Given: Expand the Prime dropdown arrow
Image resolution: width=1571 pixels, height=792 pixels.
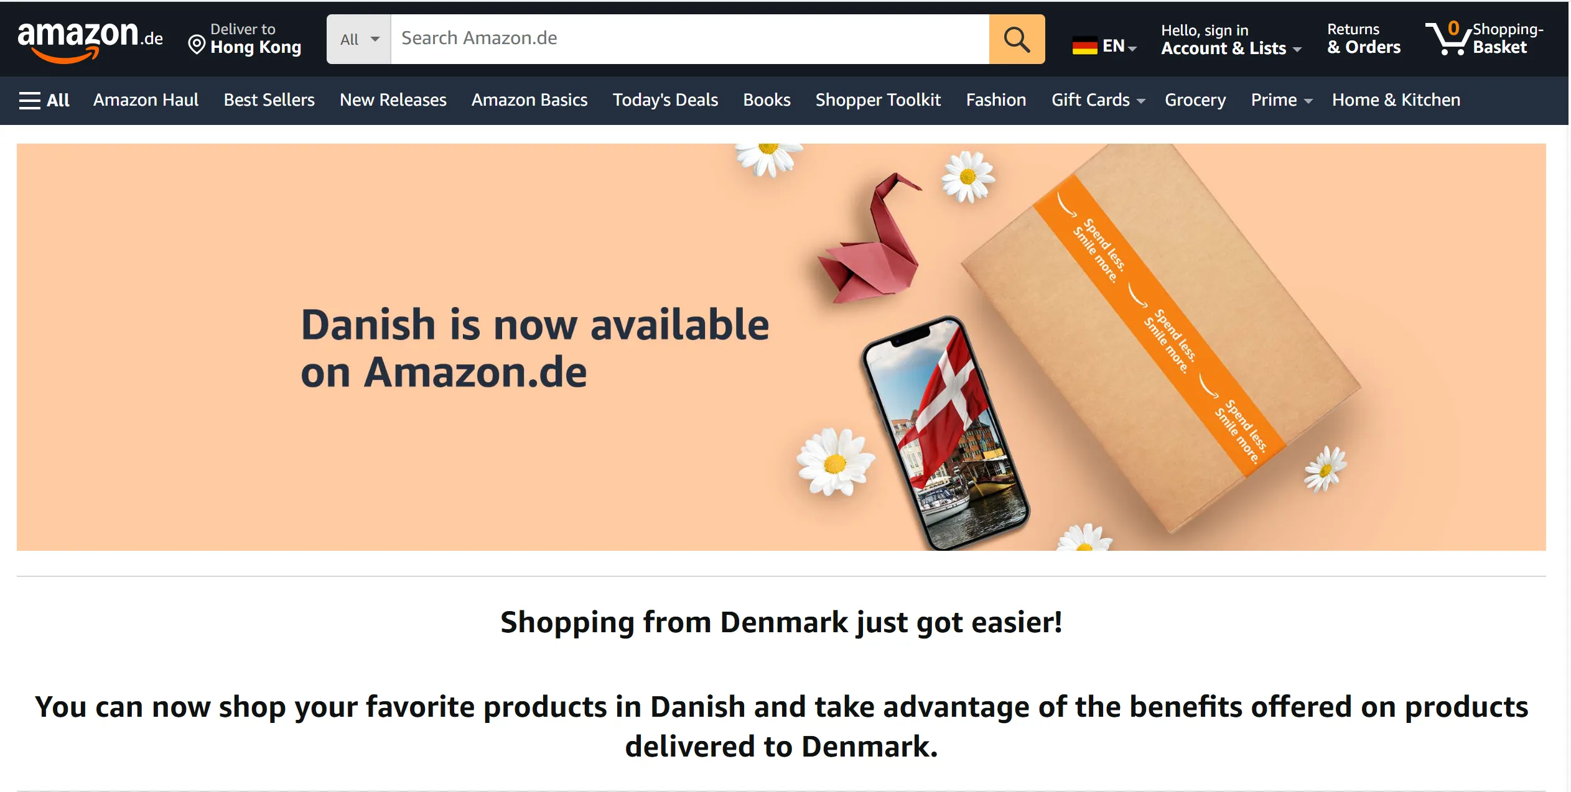Looking at the screenshot, I should 1308,101.
